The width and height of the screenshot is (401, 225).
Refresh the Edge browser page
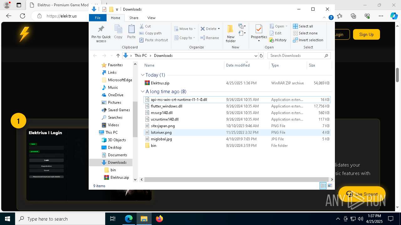(22, 16)
